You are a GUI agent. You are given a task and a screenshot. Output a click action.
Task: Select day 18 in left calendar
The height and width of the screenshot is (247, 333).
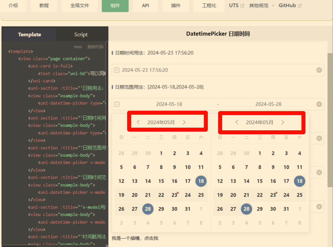pyautogui.click(x=201, y=181)
